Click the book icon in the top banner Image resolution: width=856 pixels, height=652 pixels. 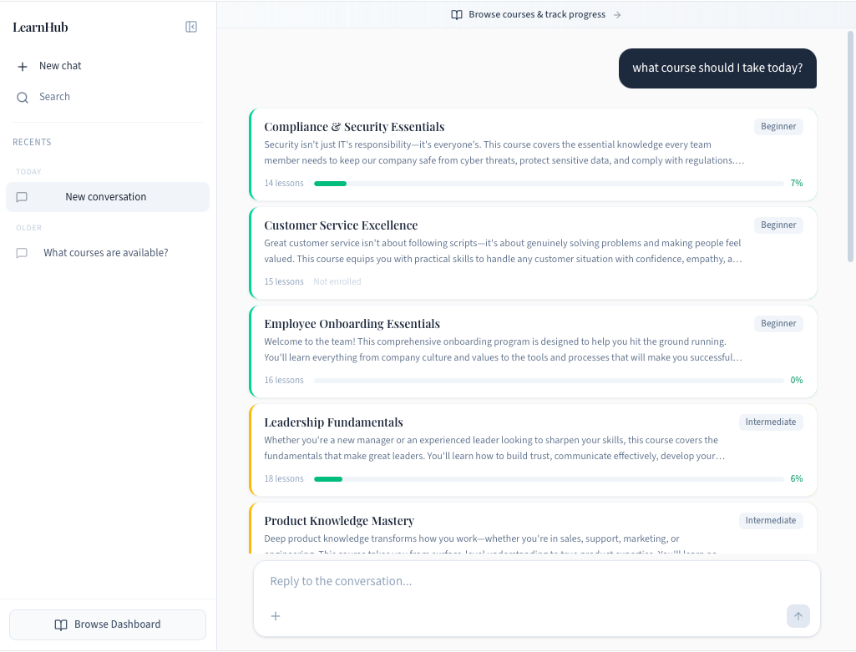457,14
